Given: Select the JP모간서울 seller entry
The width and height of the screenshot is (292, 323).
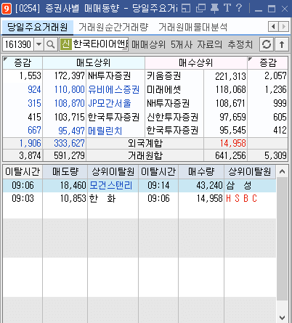Looking at the screenshot, I should [x=110, y=104].
